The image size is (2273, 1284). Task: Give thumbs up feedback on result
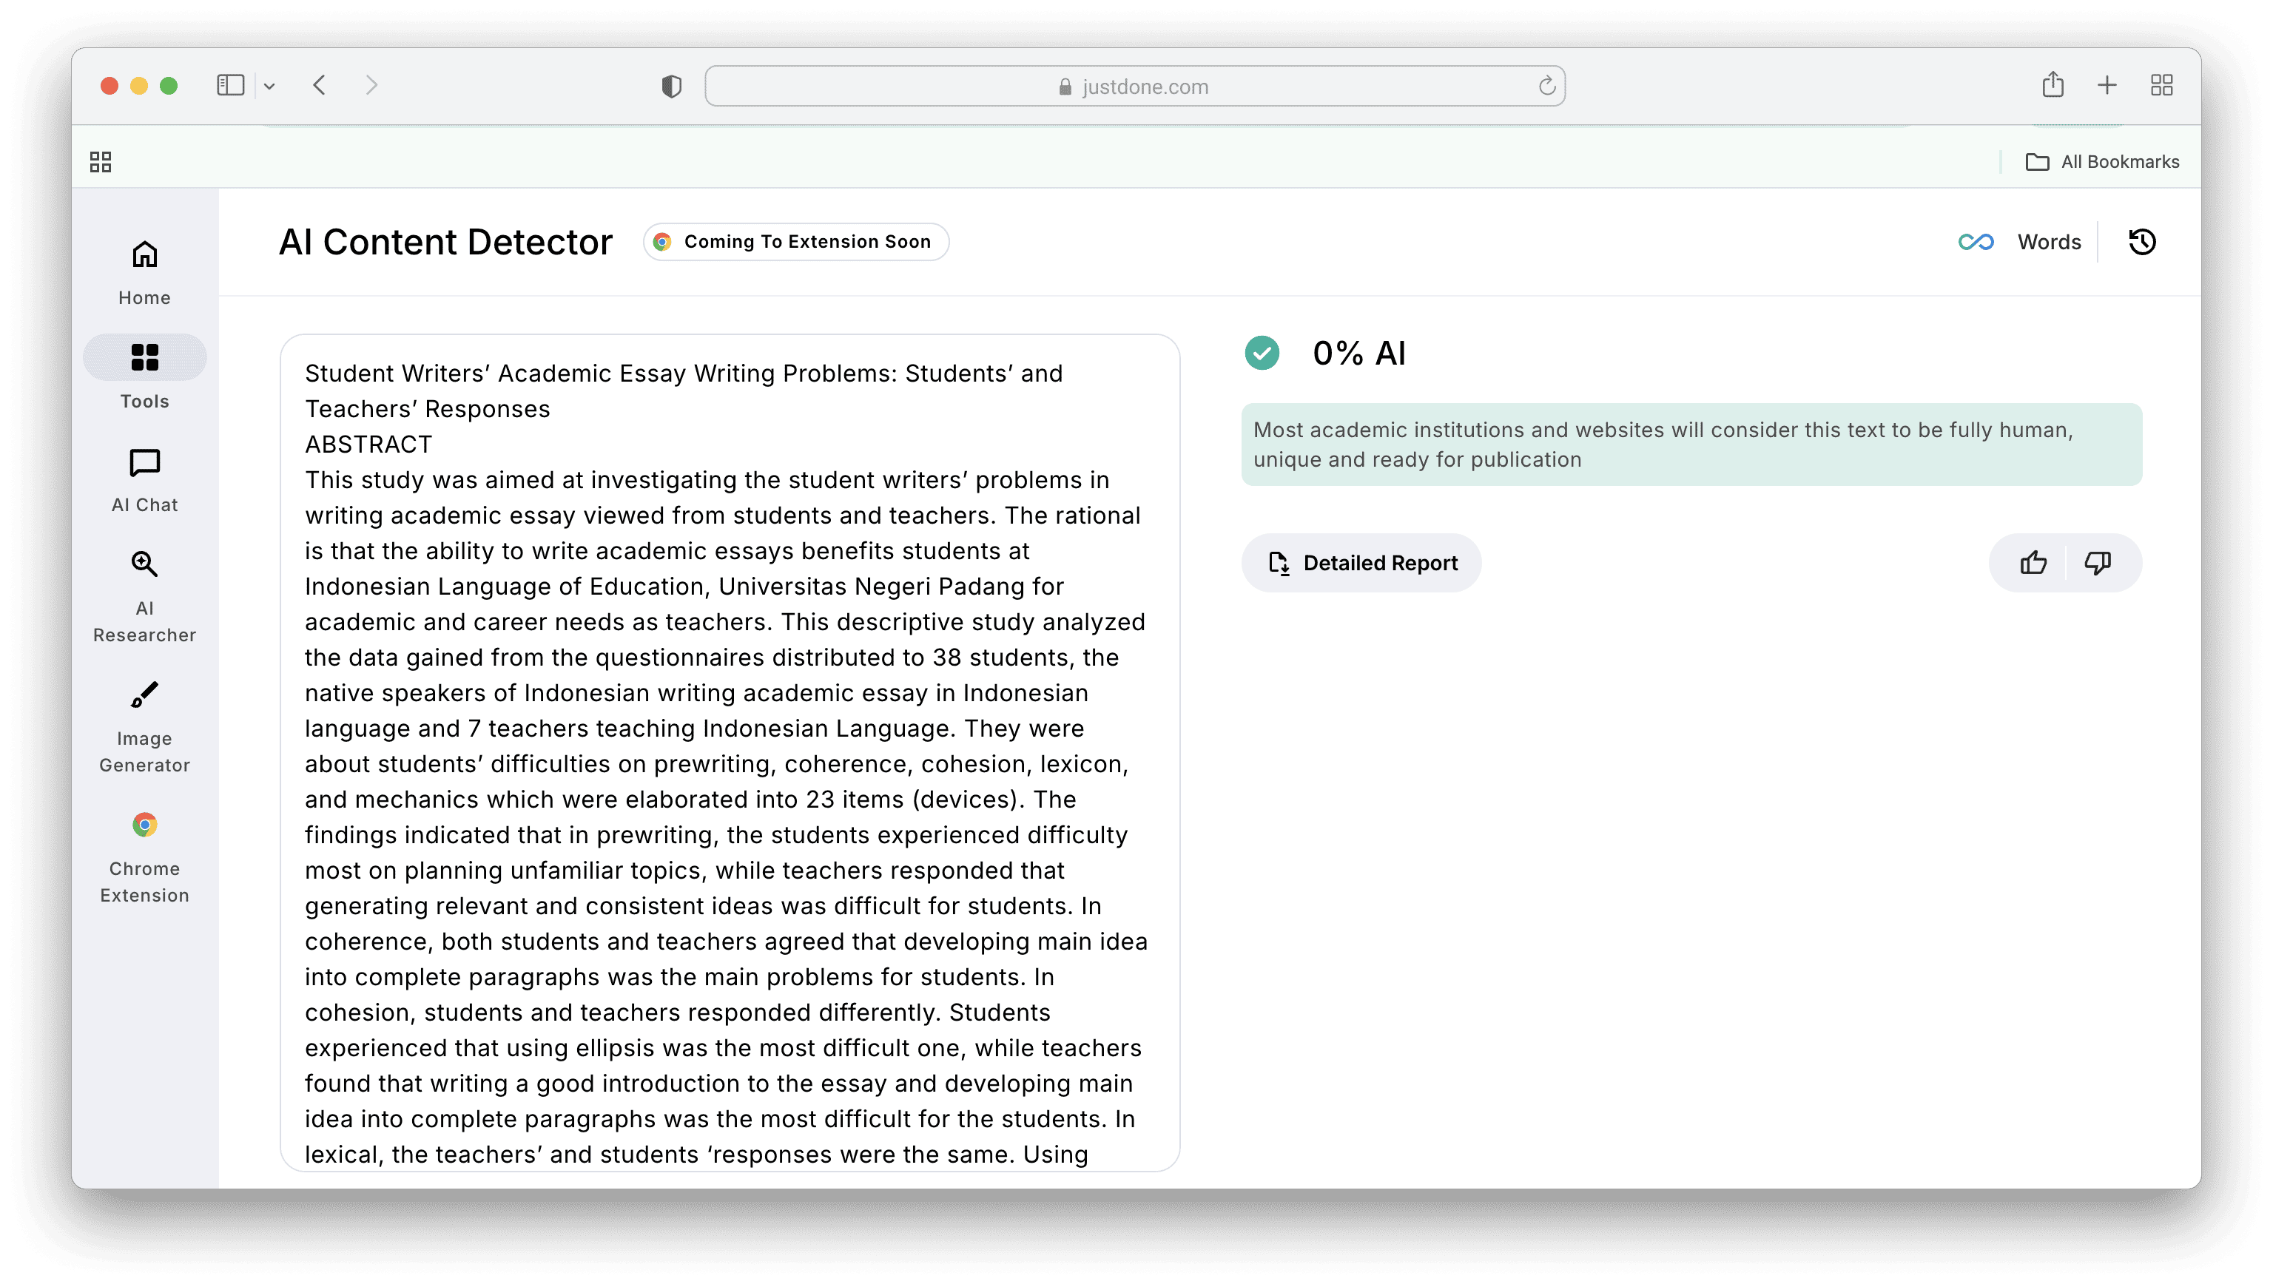point(2033,563)
